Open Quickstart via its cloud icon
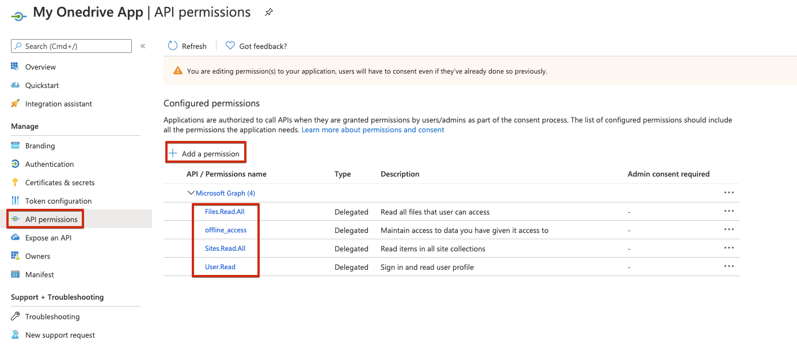This screenshot has width=797, height=348. 15,85
